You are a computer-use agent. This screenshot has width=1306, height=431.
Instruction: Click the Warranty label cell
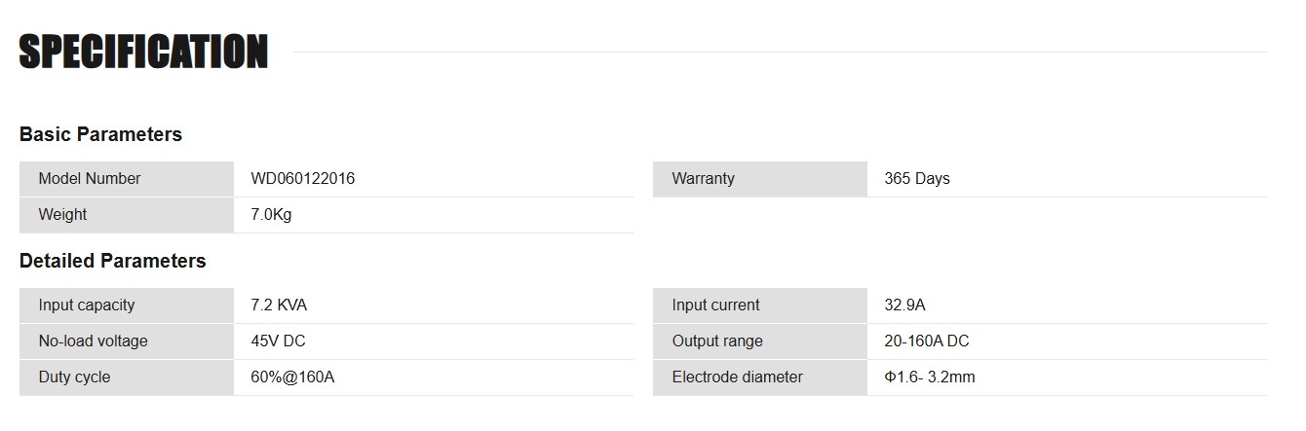(760, 179)
